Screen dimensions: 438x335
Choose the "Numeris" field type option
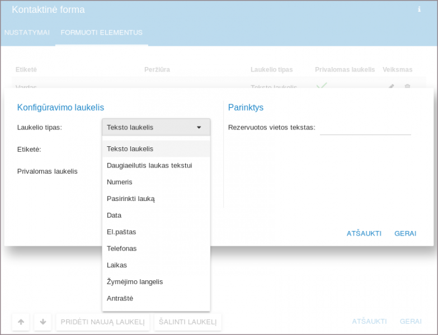pos(120,182)
